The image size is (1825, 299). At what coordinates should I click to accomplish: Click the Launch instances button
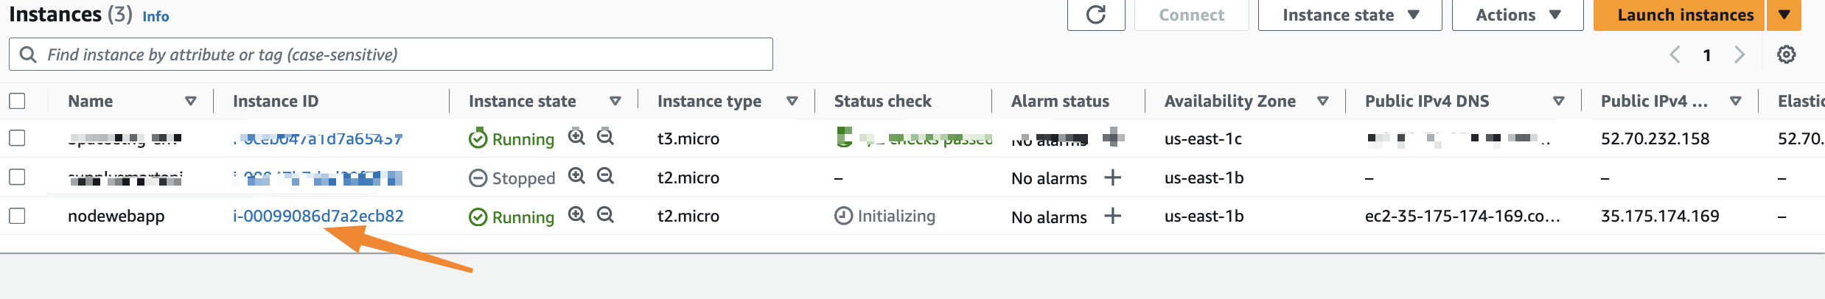pos(1685,15)
